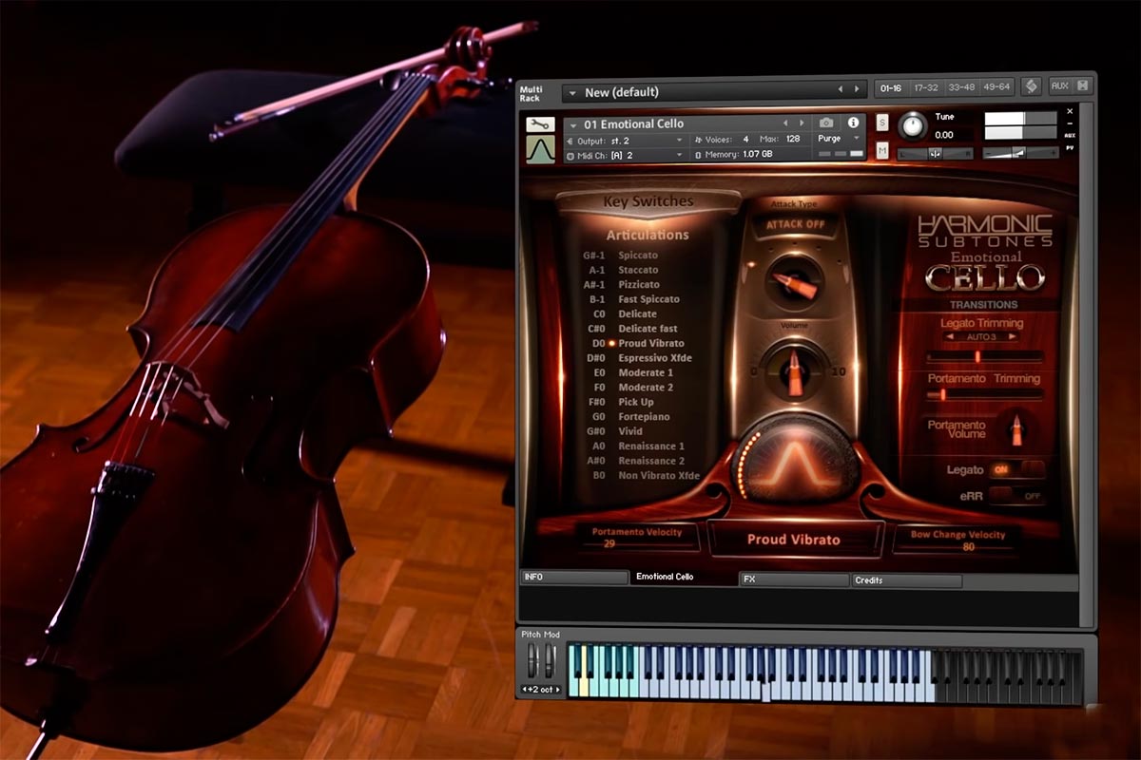This screenshot has height=760, width=1141.
Task: Shift keyboard octave up arrow
Action: click(x=557, y=689)
